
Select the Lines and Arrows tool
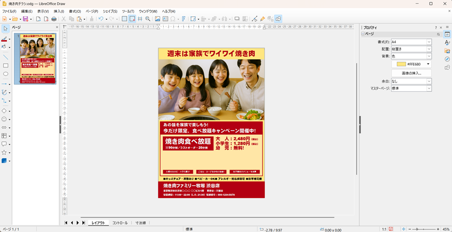coord(4,84)
